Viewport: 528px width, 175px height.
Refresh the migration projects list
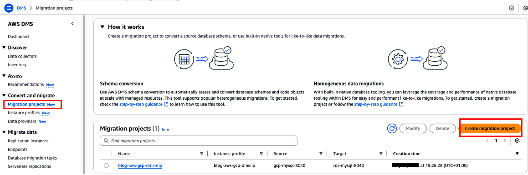pos(391,128)
